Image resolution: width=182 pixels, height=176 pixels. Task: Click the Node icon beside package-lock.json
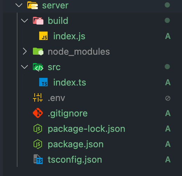point(38,129)
